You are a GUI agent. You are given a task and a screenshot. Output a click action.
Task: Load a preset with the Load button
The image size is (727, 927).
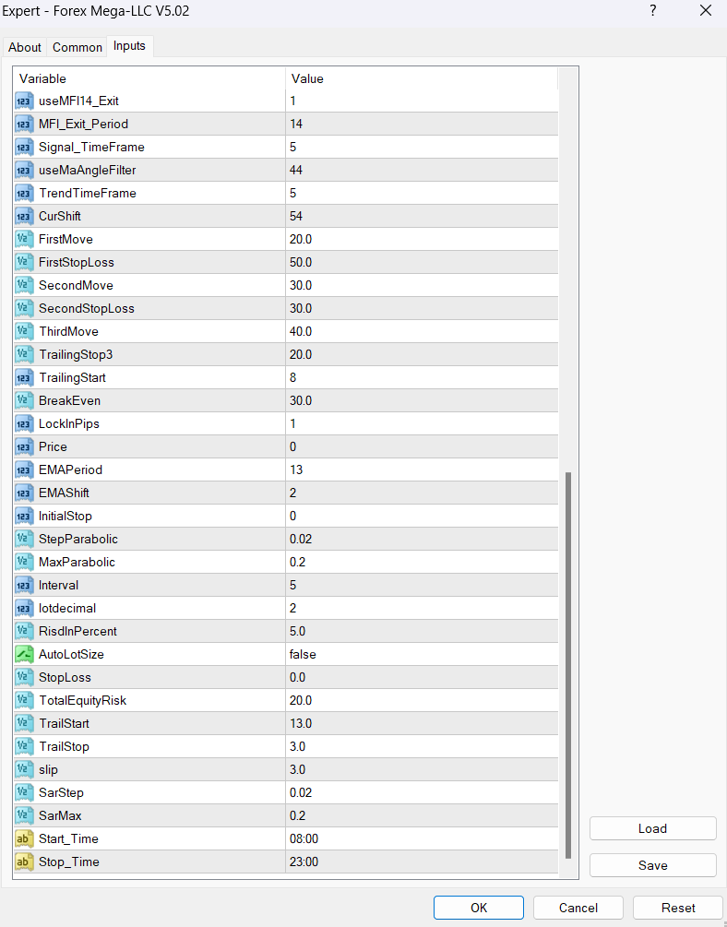pyautogui.click(x=652, y=829)
